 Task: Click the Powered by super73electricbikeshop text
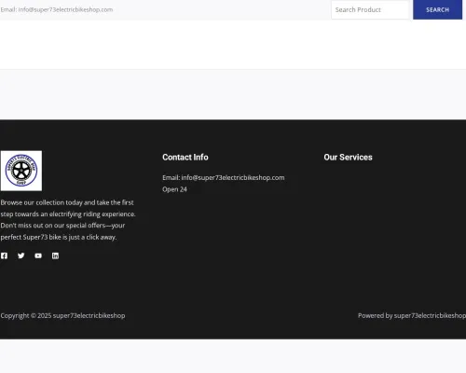pos(412,315)
